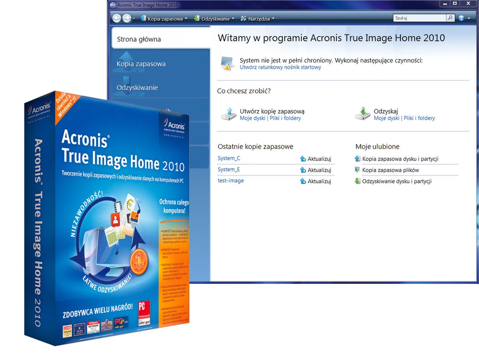Go back with the Back arrow button
The image size is (479, 362).
pos(117,18)
